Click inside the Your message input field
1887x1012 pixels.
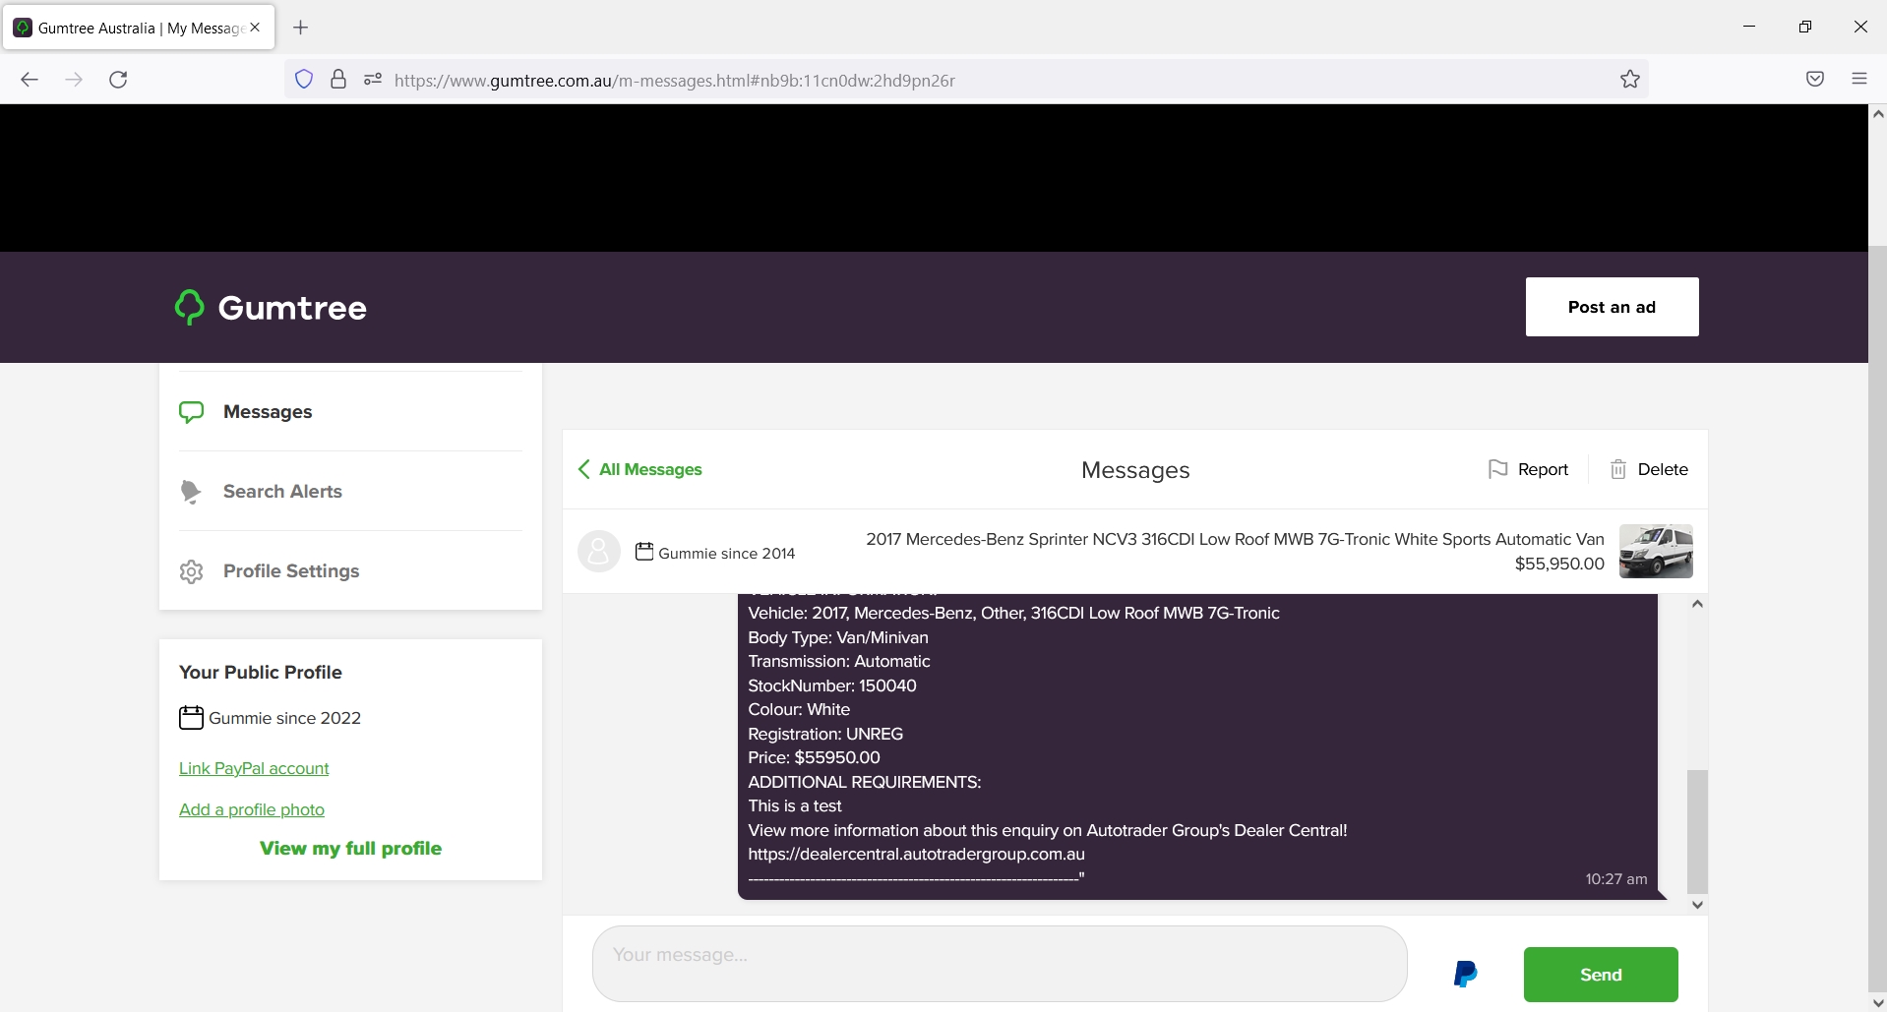(x=997, y=962)
